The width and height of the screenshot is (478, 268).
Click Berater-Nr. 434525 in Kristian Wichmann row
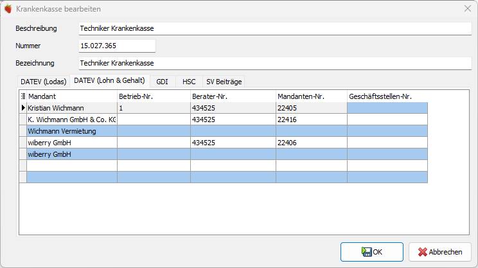[x=233, y=108]
